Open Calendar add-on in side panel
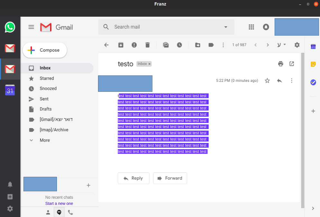The height and width of the screenshot is (217, 320). (313, 47)
